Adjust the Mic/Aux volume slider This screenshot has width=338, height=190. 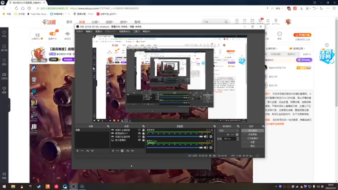pyautogui.click(x=174, y=147)
